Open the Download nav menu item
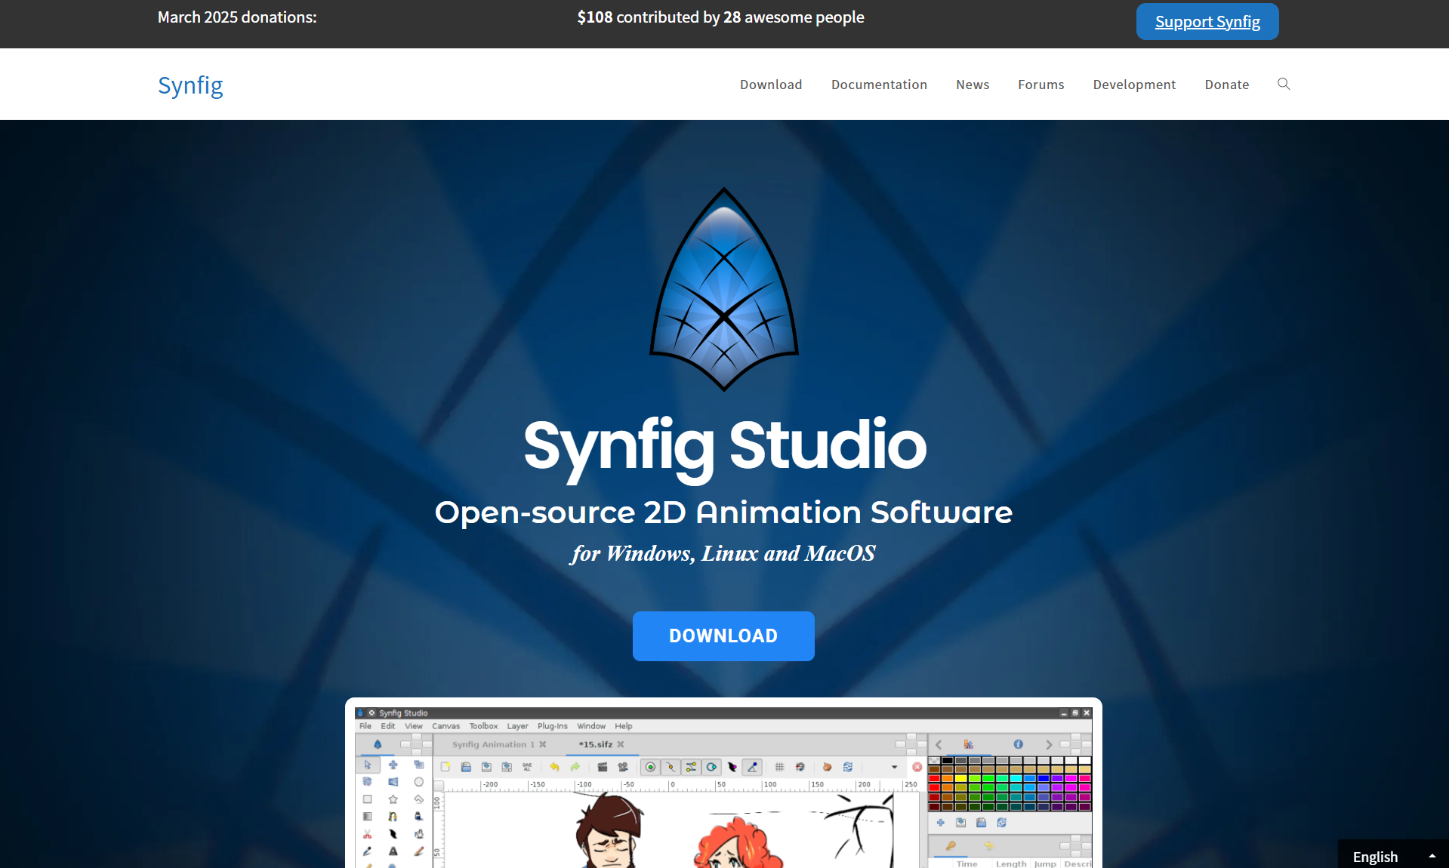The width and height of the screenshot is (1449, 868). (x=771, y=85)
